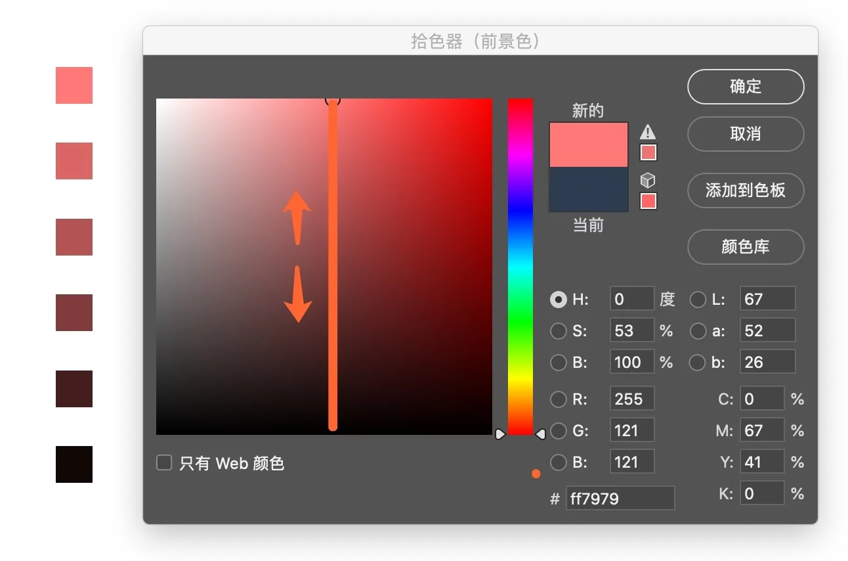Viewport: 848px width, 561px height.
Task: Click the third dusty-red swatch at left
Action: pyautogui.click(x=74, y=237)
